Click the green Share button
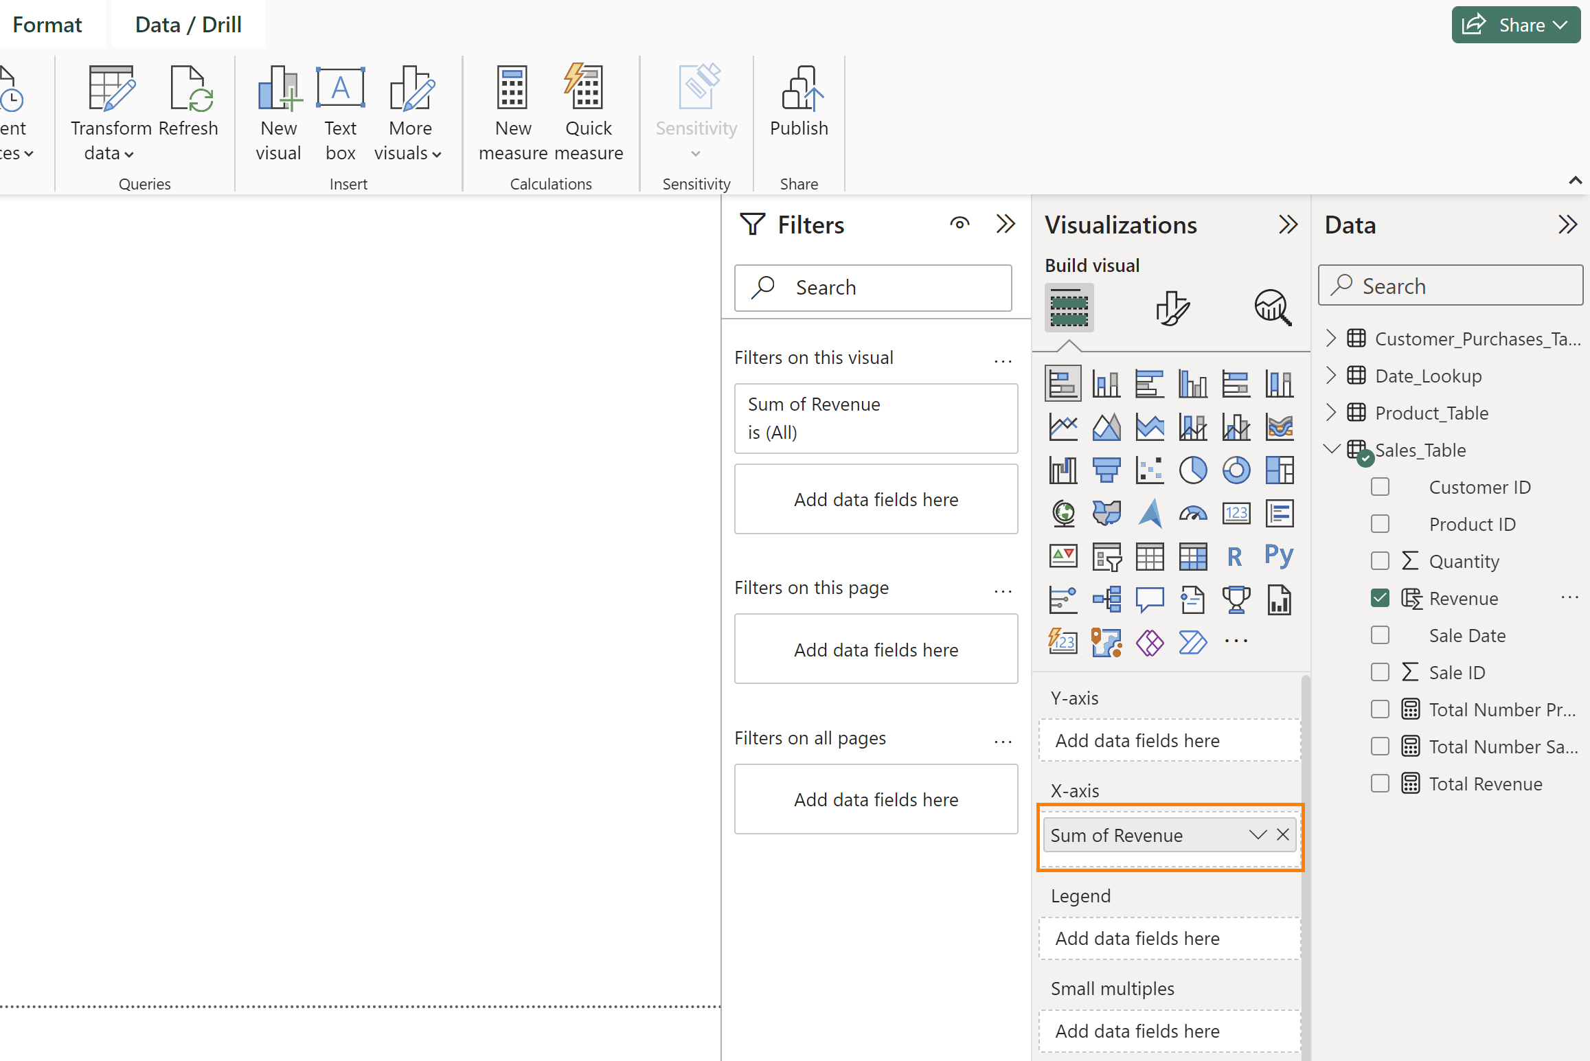Screen dimensions: 1590x1061 coord(1515,25)
